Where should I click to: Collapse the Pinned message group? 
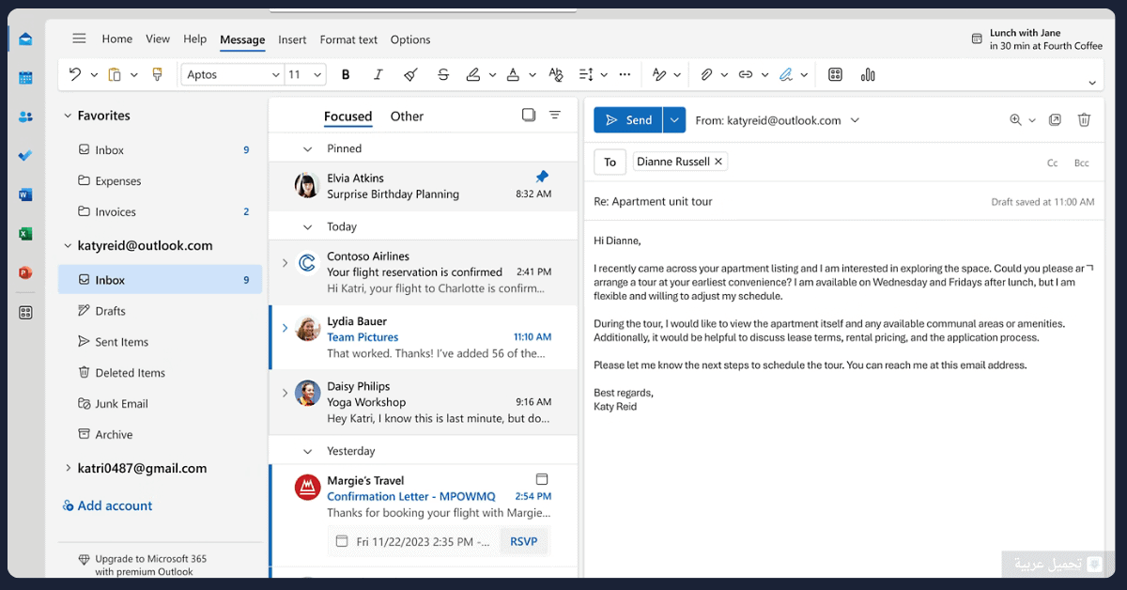pyautogui.click(x=307, y=148)
